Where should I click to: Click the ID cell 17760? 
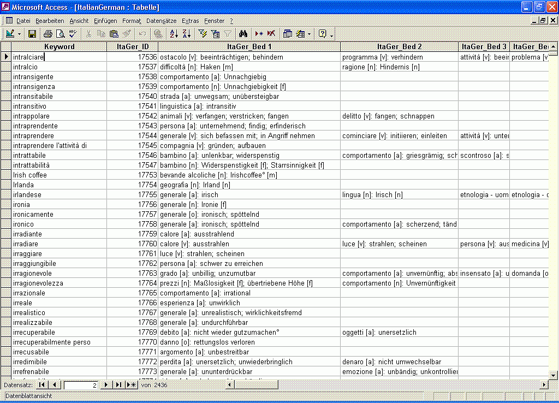[133, 244]
